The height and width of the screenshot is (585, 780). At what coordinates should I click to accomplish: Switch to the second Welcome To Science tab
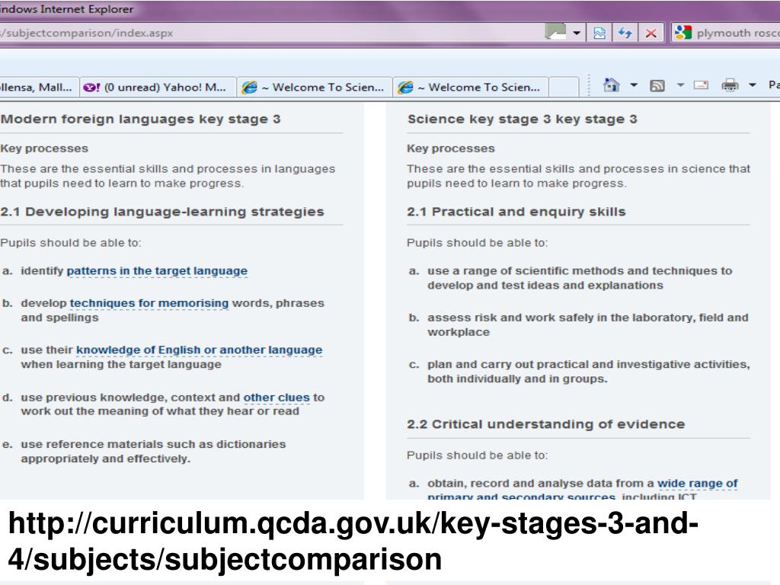[x=471, y=88]
